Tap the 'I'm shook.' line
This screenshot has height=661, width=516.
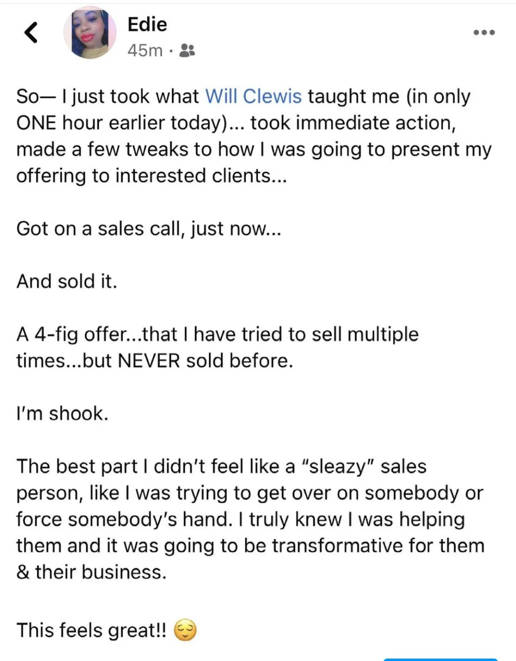pos(62,413)
